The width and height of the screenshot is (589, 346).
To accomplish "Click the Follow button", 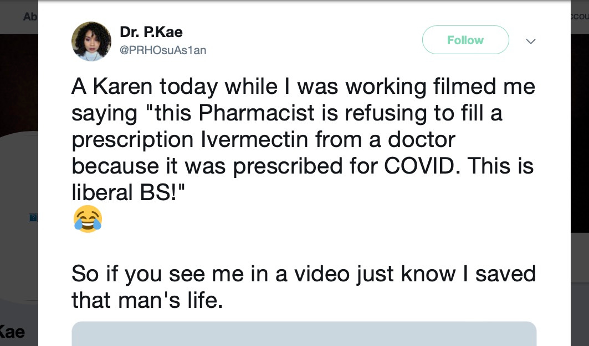I will pyautogui.click(x=465, y=40).
